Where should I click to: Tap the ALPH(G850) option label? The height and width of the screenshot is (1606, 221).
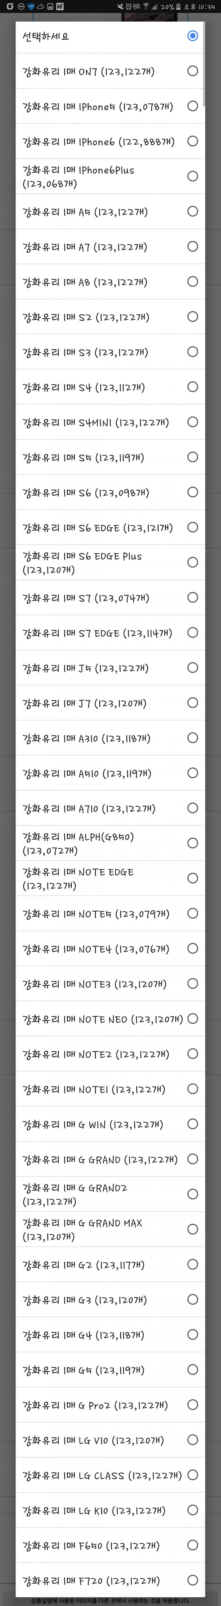click(78, 843)
